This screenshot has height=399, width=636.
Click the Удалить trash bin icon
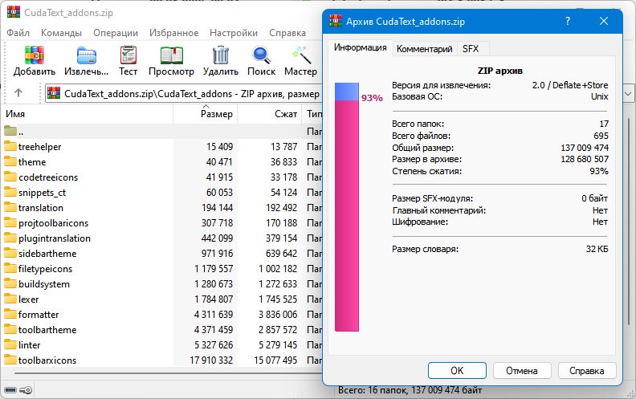(x=221, y=55)
